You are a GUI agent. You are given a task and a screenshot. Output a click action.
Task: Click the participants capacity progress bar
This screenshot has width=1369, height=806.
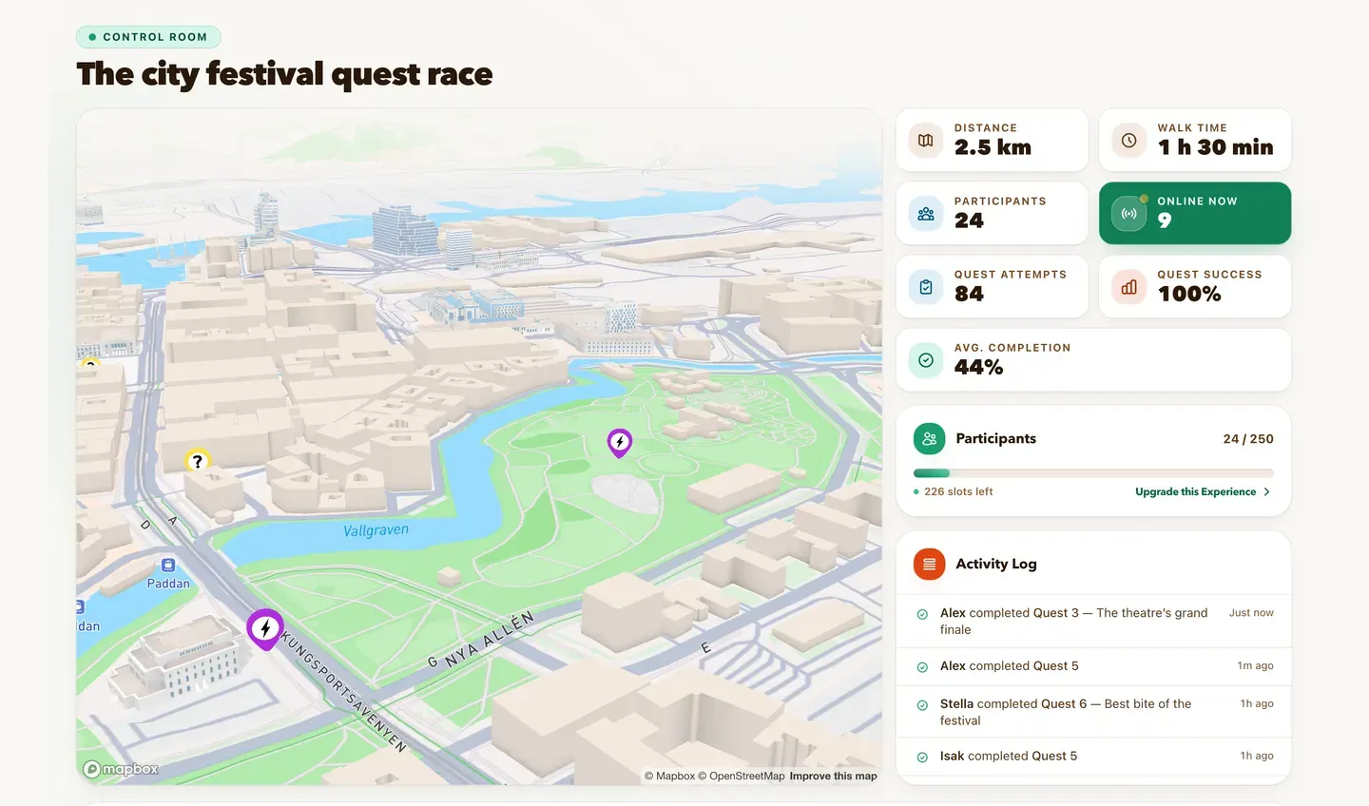pyautogui.click(x=1093, y=473)
